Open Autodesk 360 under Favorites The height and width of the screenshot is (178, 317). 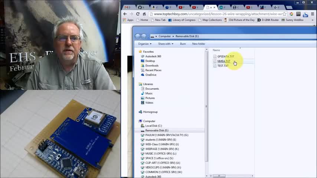(153, 56)
